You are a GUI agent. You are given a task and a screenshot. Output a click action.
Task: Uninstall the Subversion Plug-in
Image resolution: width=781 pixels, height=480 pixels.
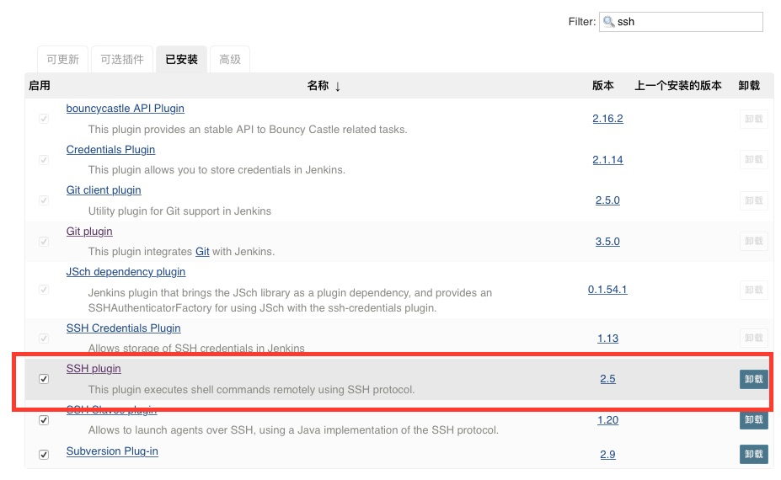[753, 454]
